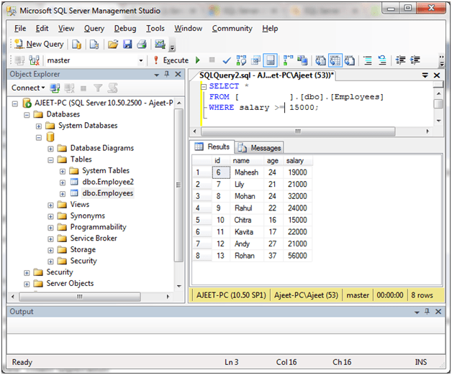Viewport: 452px width, 375px height.
Task: Expand the Views folder node
Action: [x=51, y=205]
